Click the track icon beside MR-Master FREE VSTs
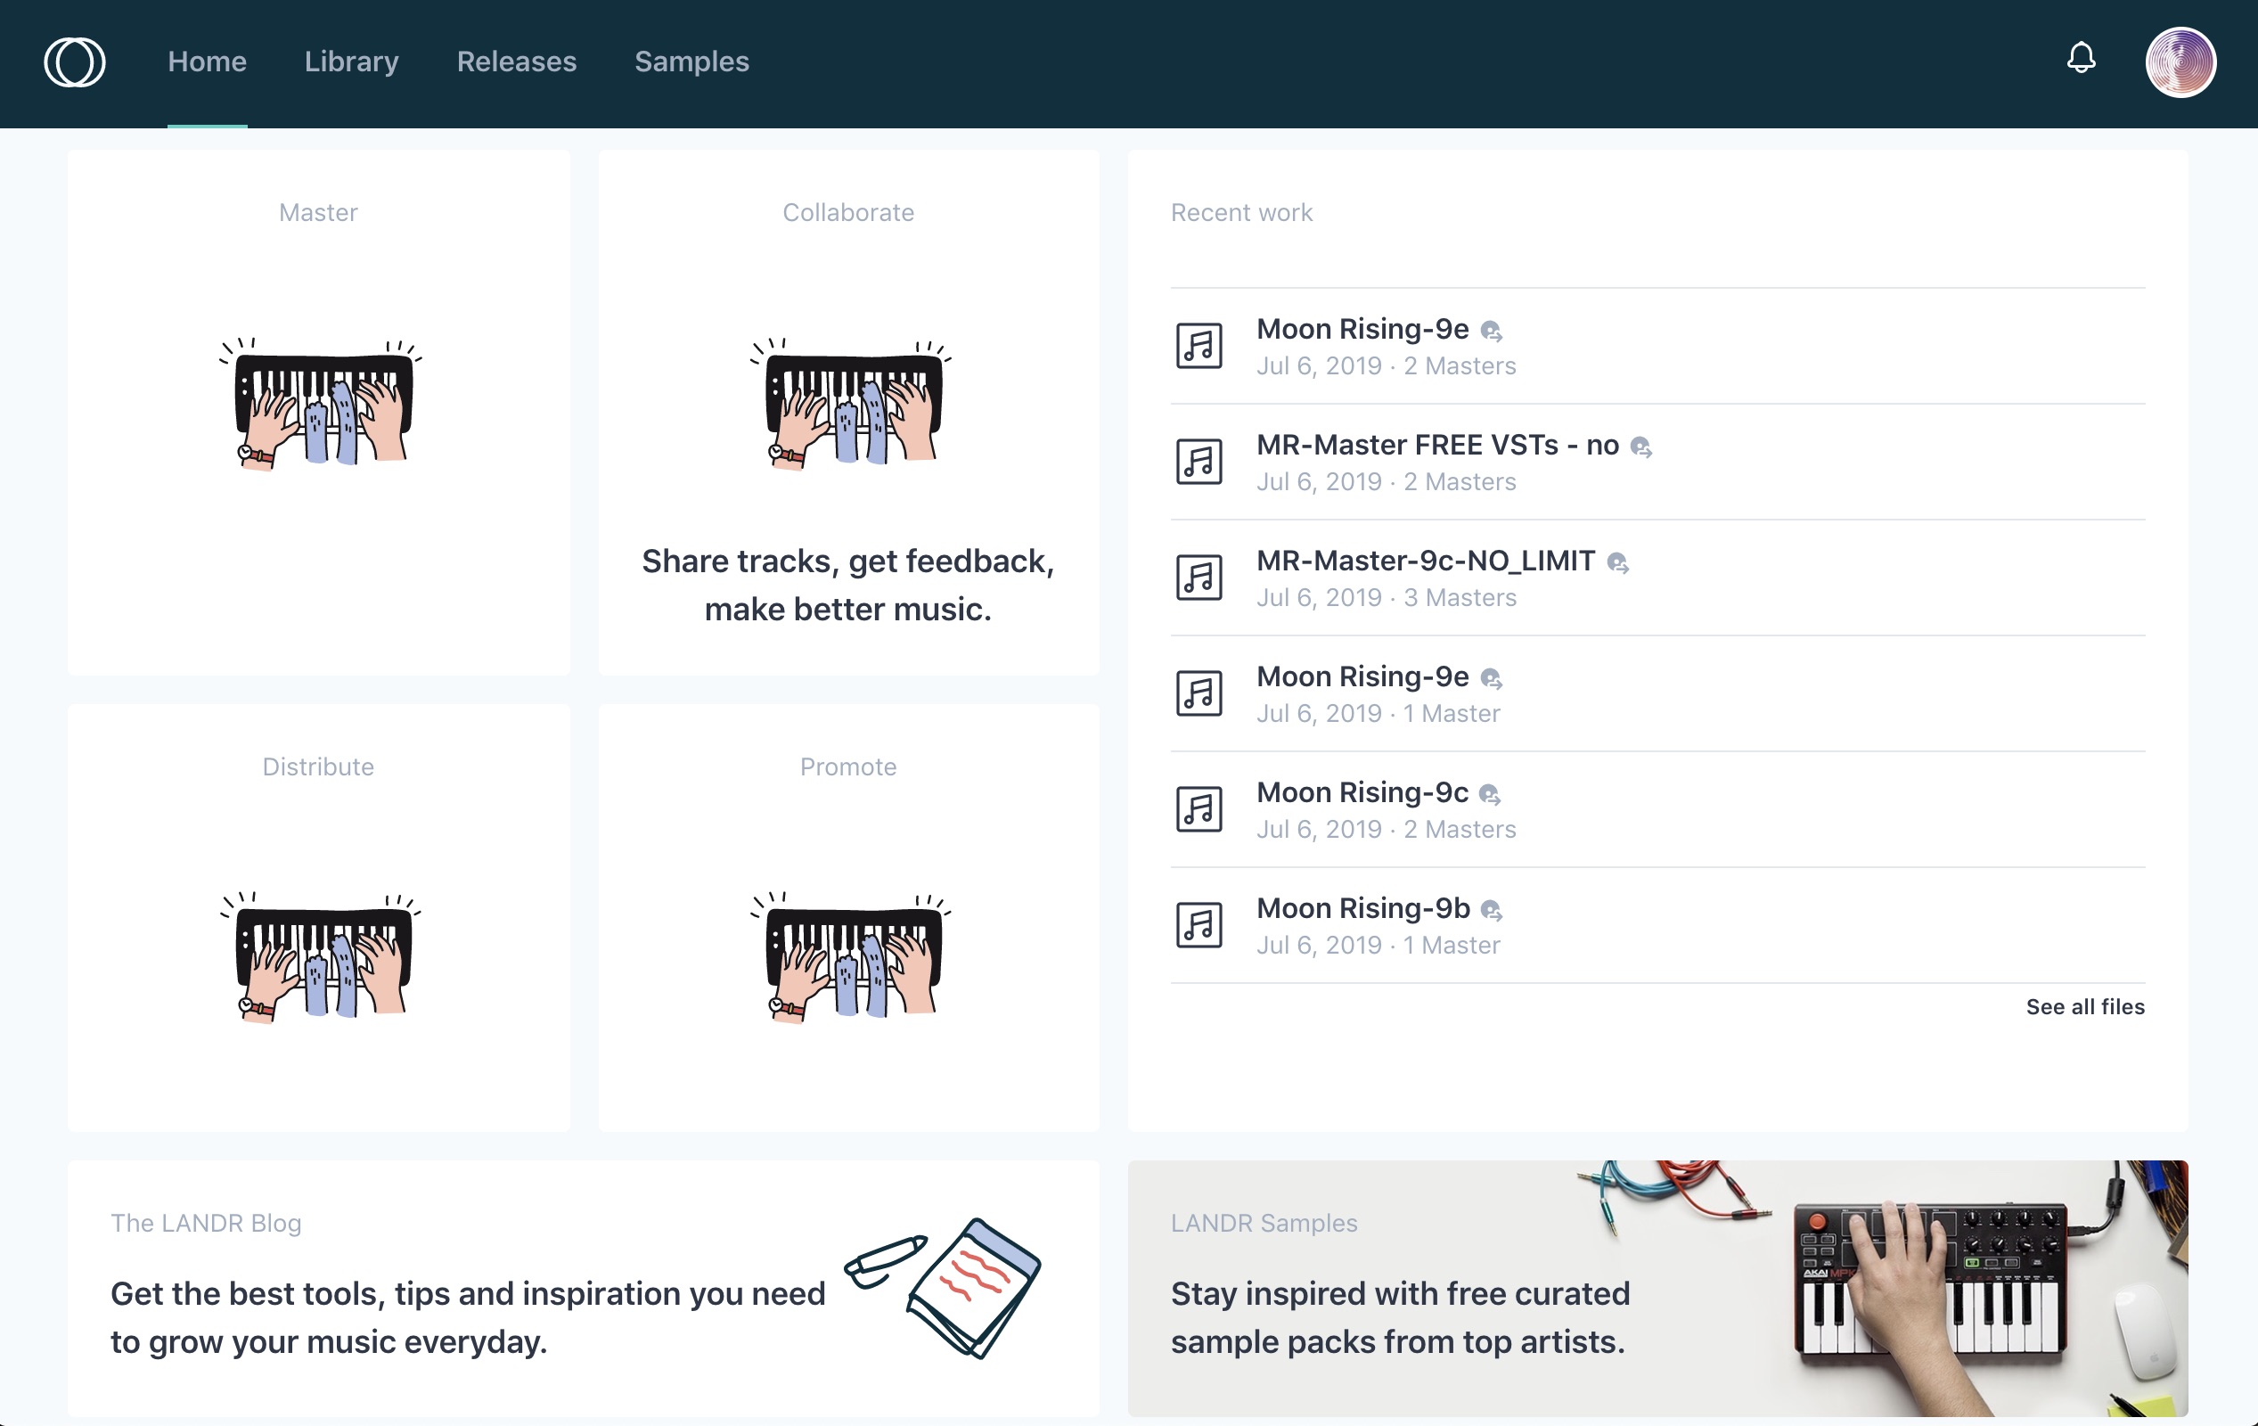The height and width of the screenshot is (1426, 2258). 1199,461
